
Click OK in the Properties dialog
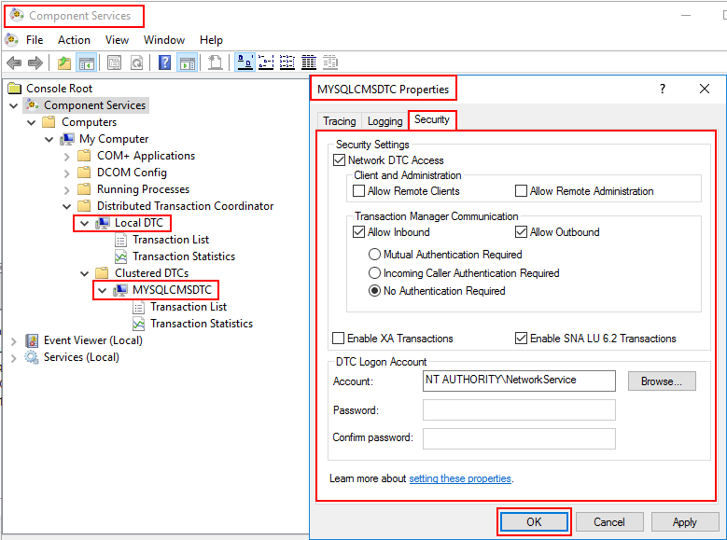(534, 522)
